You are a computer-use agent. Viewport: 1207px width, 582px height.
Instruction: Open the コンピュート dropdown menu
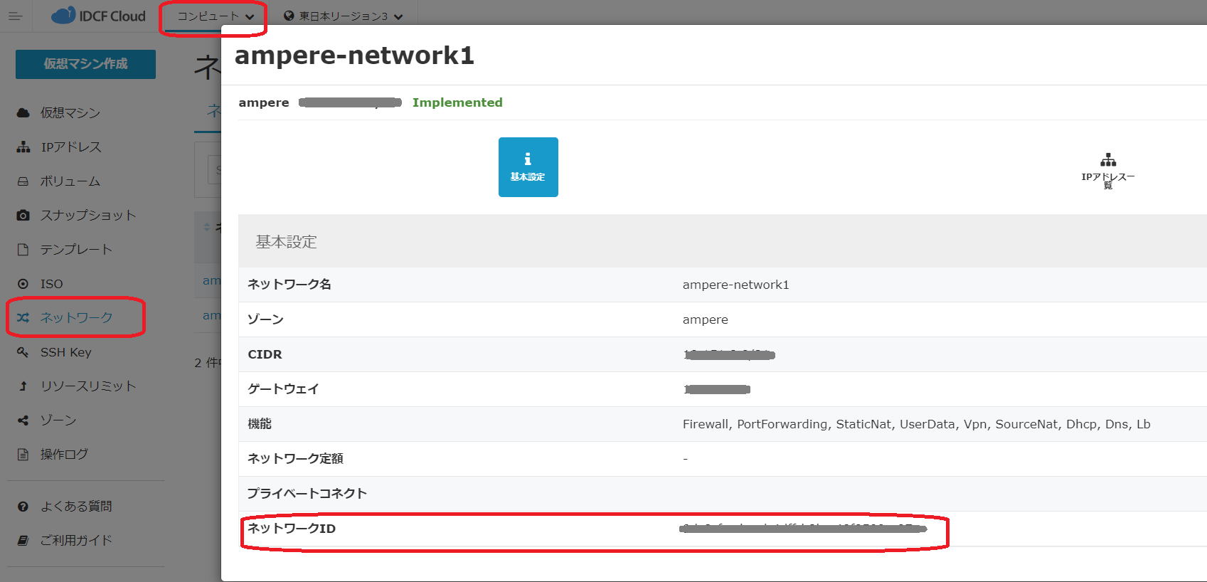(215, 16)
